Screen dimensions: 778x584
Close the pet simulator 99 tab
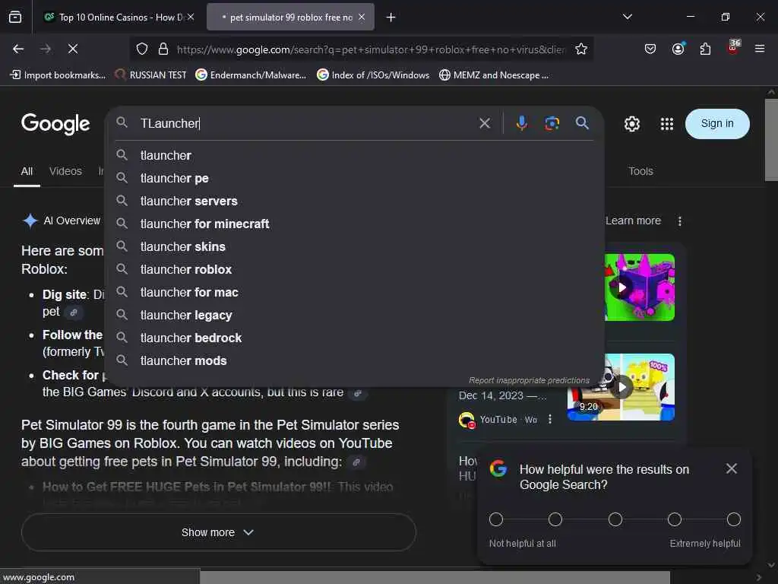[362, 17]
